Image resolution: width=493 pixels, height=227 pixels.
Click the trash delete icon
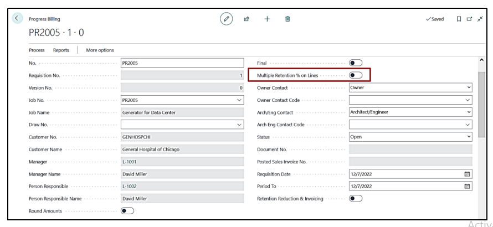click(x=287, y=19)
